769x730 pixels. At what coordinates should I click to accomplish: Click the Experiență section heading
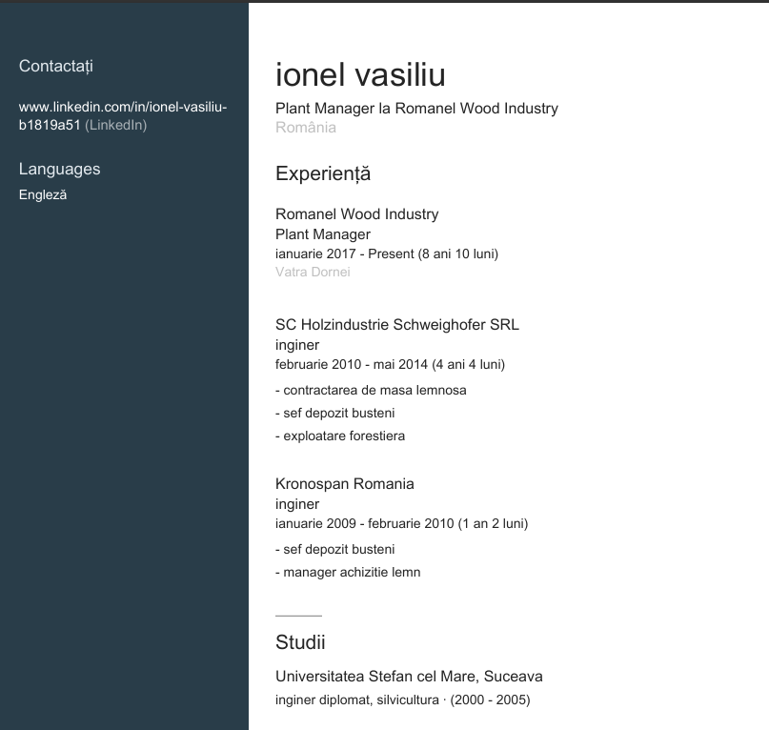point(322,173)
